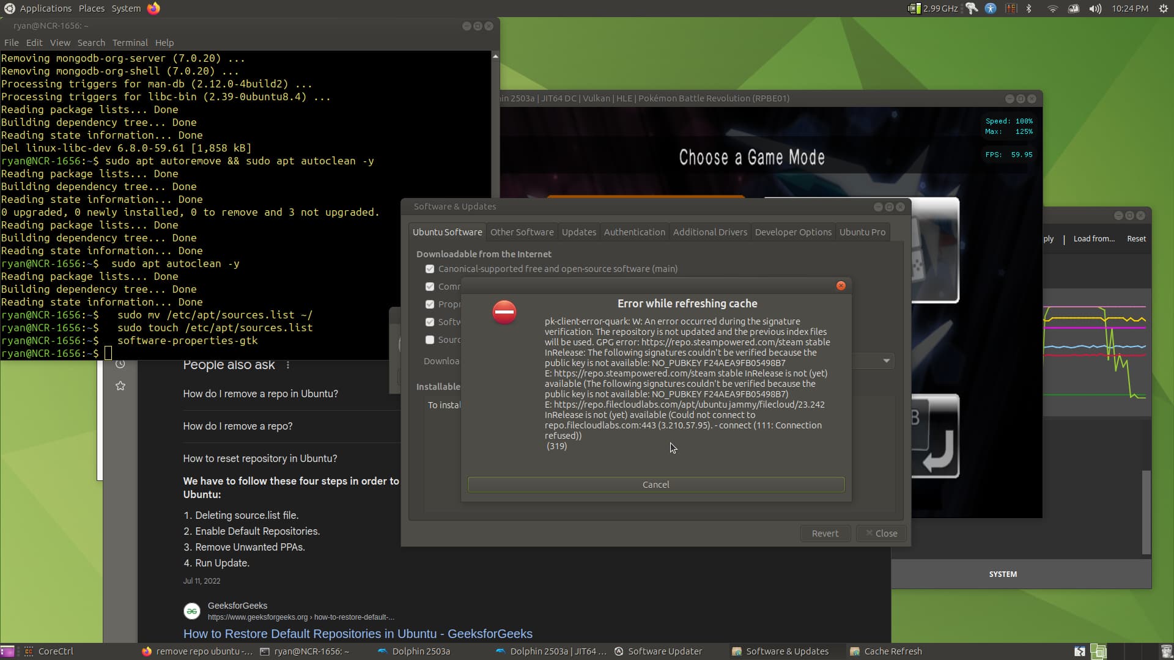1174x660 pixels.
Task: Click the show desktop icon in bottom panel
Action: pyautogui.click(x=7, y=651)
